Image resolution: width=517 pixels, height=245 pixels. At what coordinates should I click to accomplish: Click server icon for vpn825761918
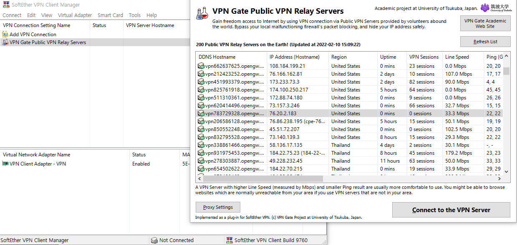[201, 90]
